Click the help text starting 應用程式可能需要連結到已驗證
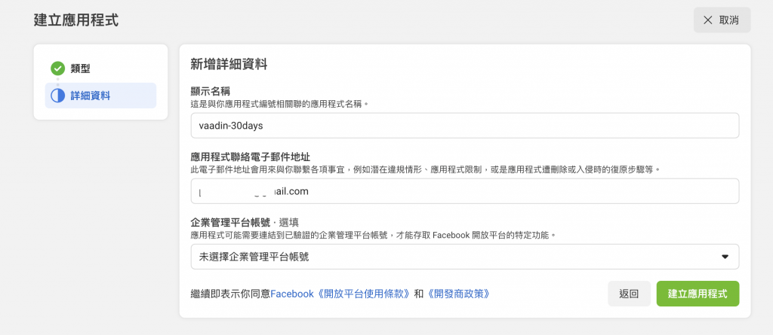773x335 pixels. (x=373, y=235)
